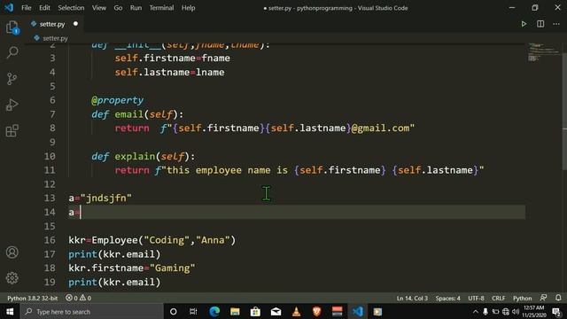This screenshot has height=319, width=567.
Task: Switch to VS Code taskbar icon
Action: click(x=358, y=311)
